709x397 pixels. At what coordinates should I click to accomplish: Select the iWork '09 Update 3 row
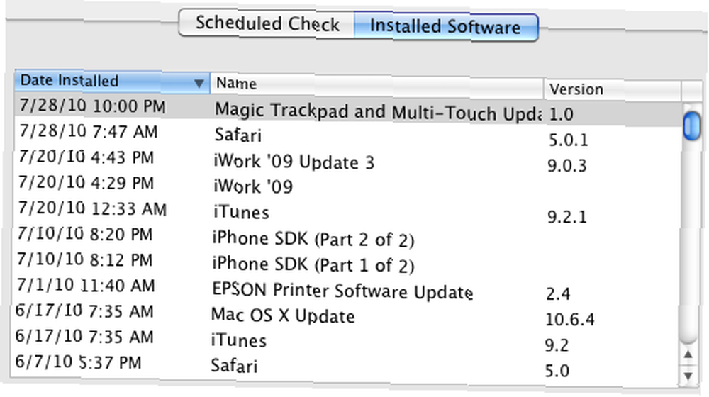[x=294, y=162]
